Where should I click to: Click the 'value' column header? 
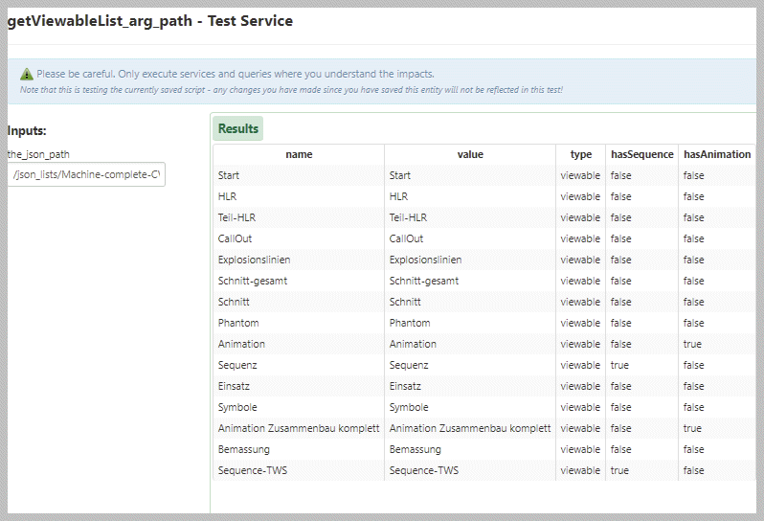point(470,154)
